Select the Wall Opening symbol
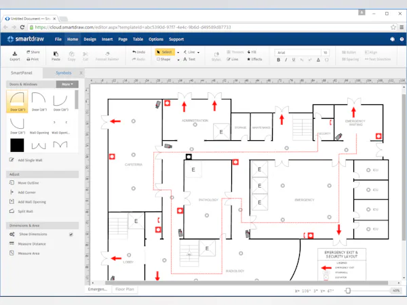 tap(39, 127)
